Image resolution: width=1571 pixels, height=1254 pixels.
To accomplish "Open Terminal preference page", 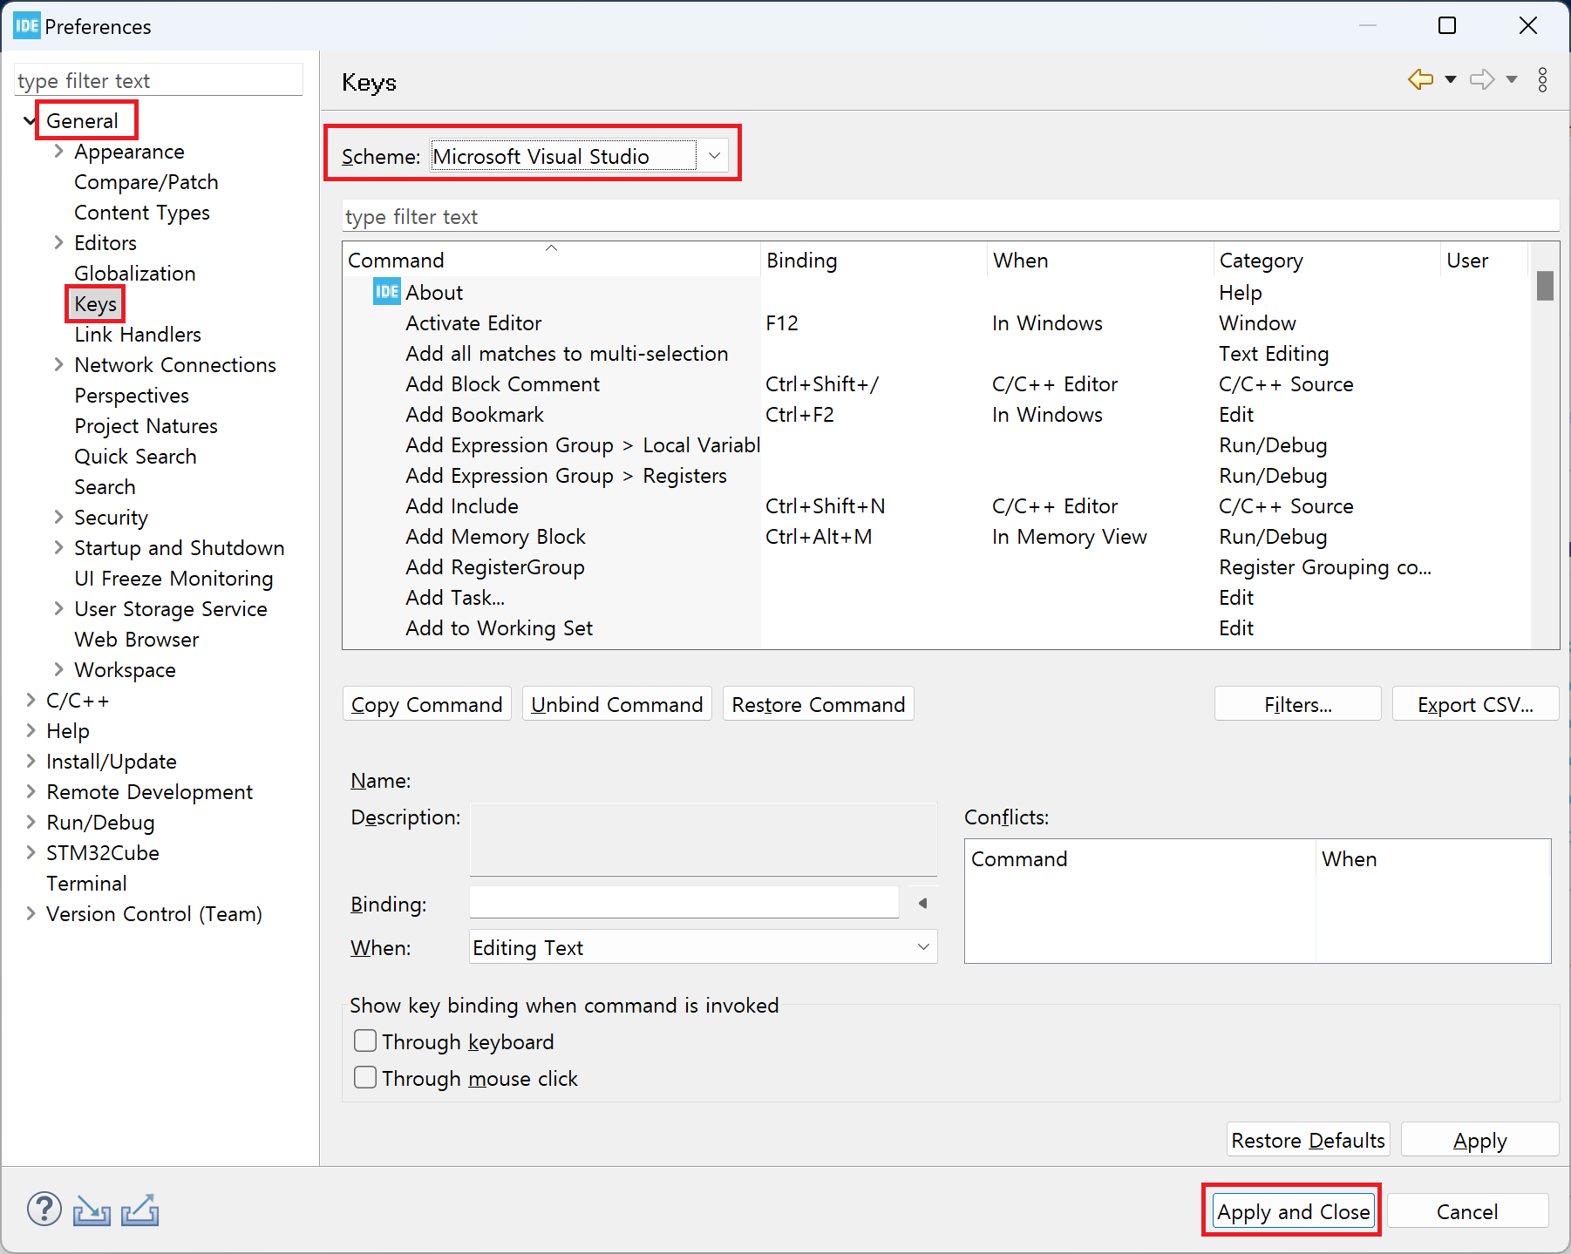I will (86, 884).
